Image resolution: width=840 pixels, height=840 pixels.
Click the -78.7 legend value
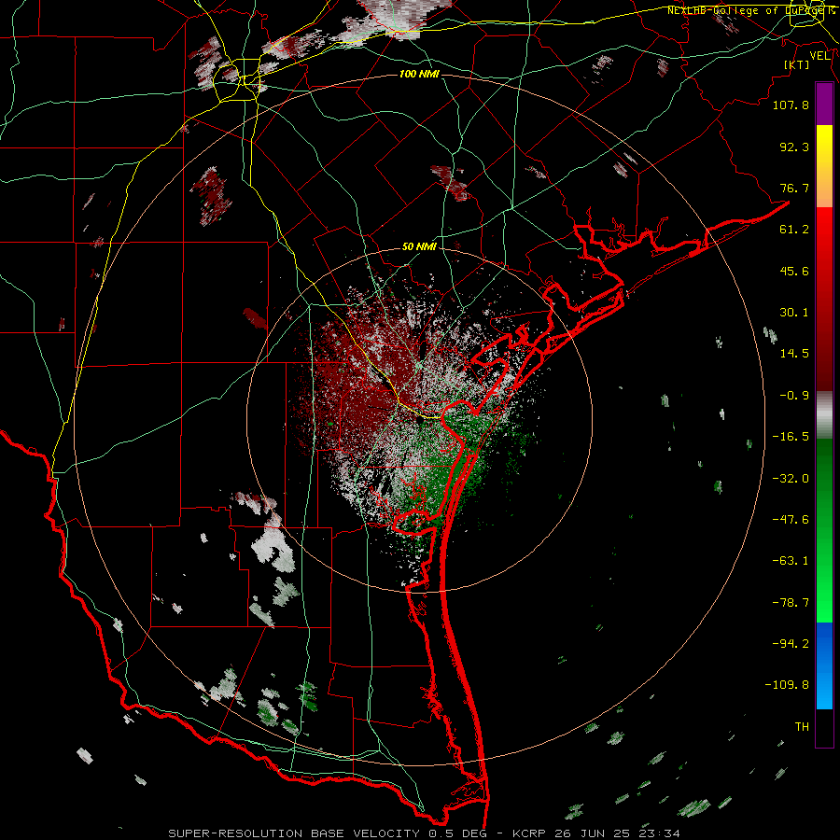(791, 603)
